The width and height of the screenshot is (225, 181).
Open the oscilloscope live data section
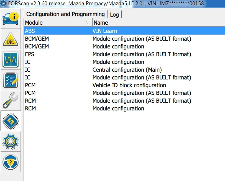pyautogui.click(x=11, y=60)
